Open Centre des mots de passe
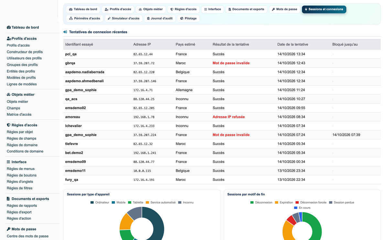The image size is (388, 240). click(27, 236)
